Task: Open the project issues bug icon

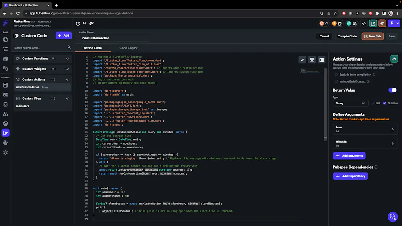Action: coord(340,24)
